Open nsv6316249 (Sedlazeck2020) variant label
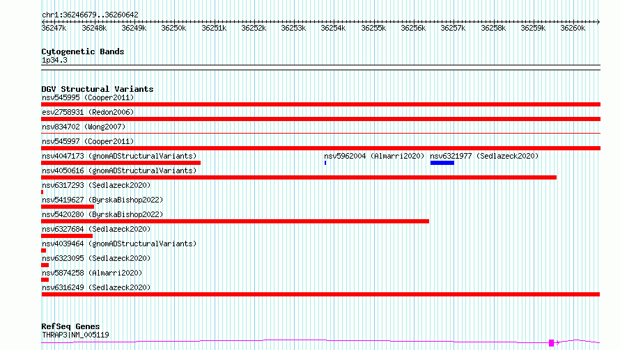Image resolution: width=620 pixels, height=350 pixels. 96,287
